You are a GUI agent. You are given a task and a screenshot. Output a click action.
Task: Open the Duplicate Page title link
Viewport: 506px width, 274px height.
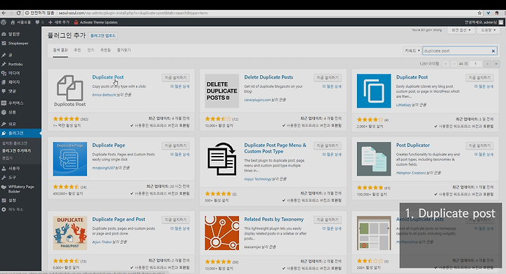(x=109, y=145)
